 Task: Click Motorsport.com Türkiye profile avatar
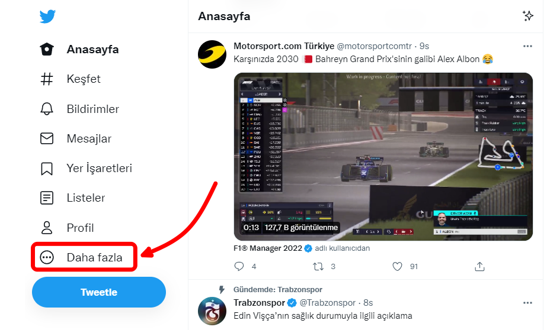tap(212, 54)
